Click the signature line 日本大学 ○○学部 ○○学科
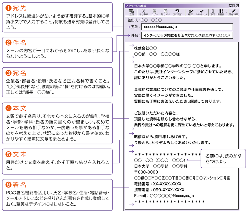 (161, 166)
